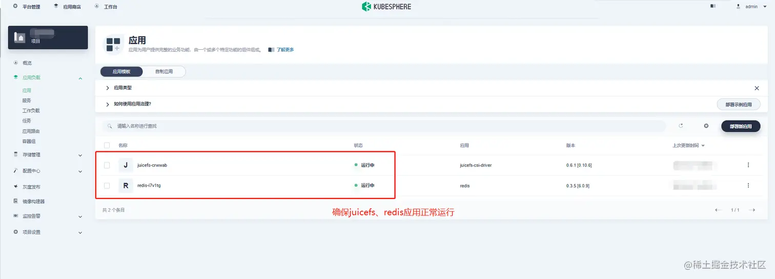Click the KubeSphere logo
Viewport: 775px width, 279px height.
click(x=386, y=7)
